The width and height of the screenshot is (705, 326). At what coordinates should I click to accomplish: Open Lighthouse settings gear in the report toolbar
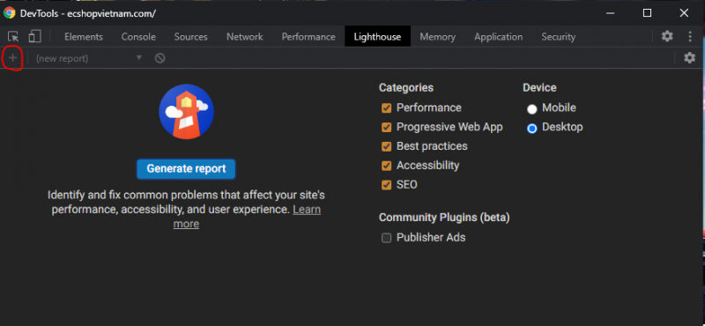click(x=689, y=58)
